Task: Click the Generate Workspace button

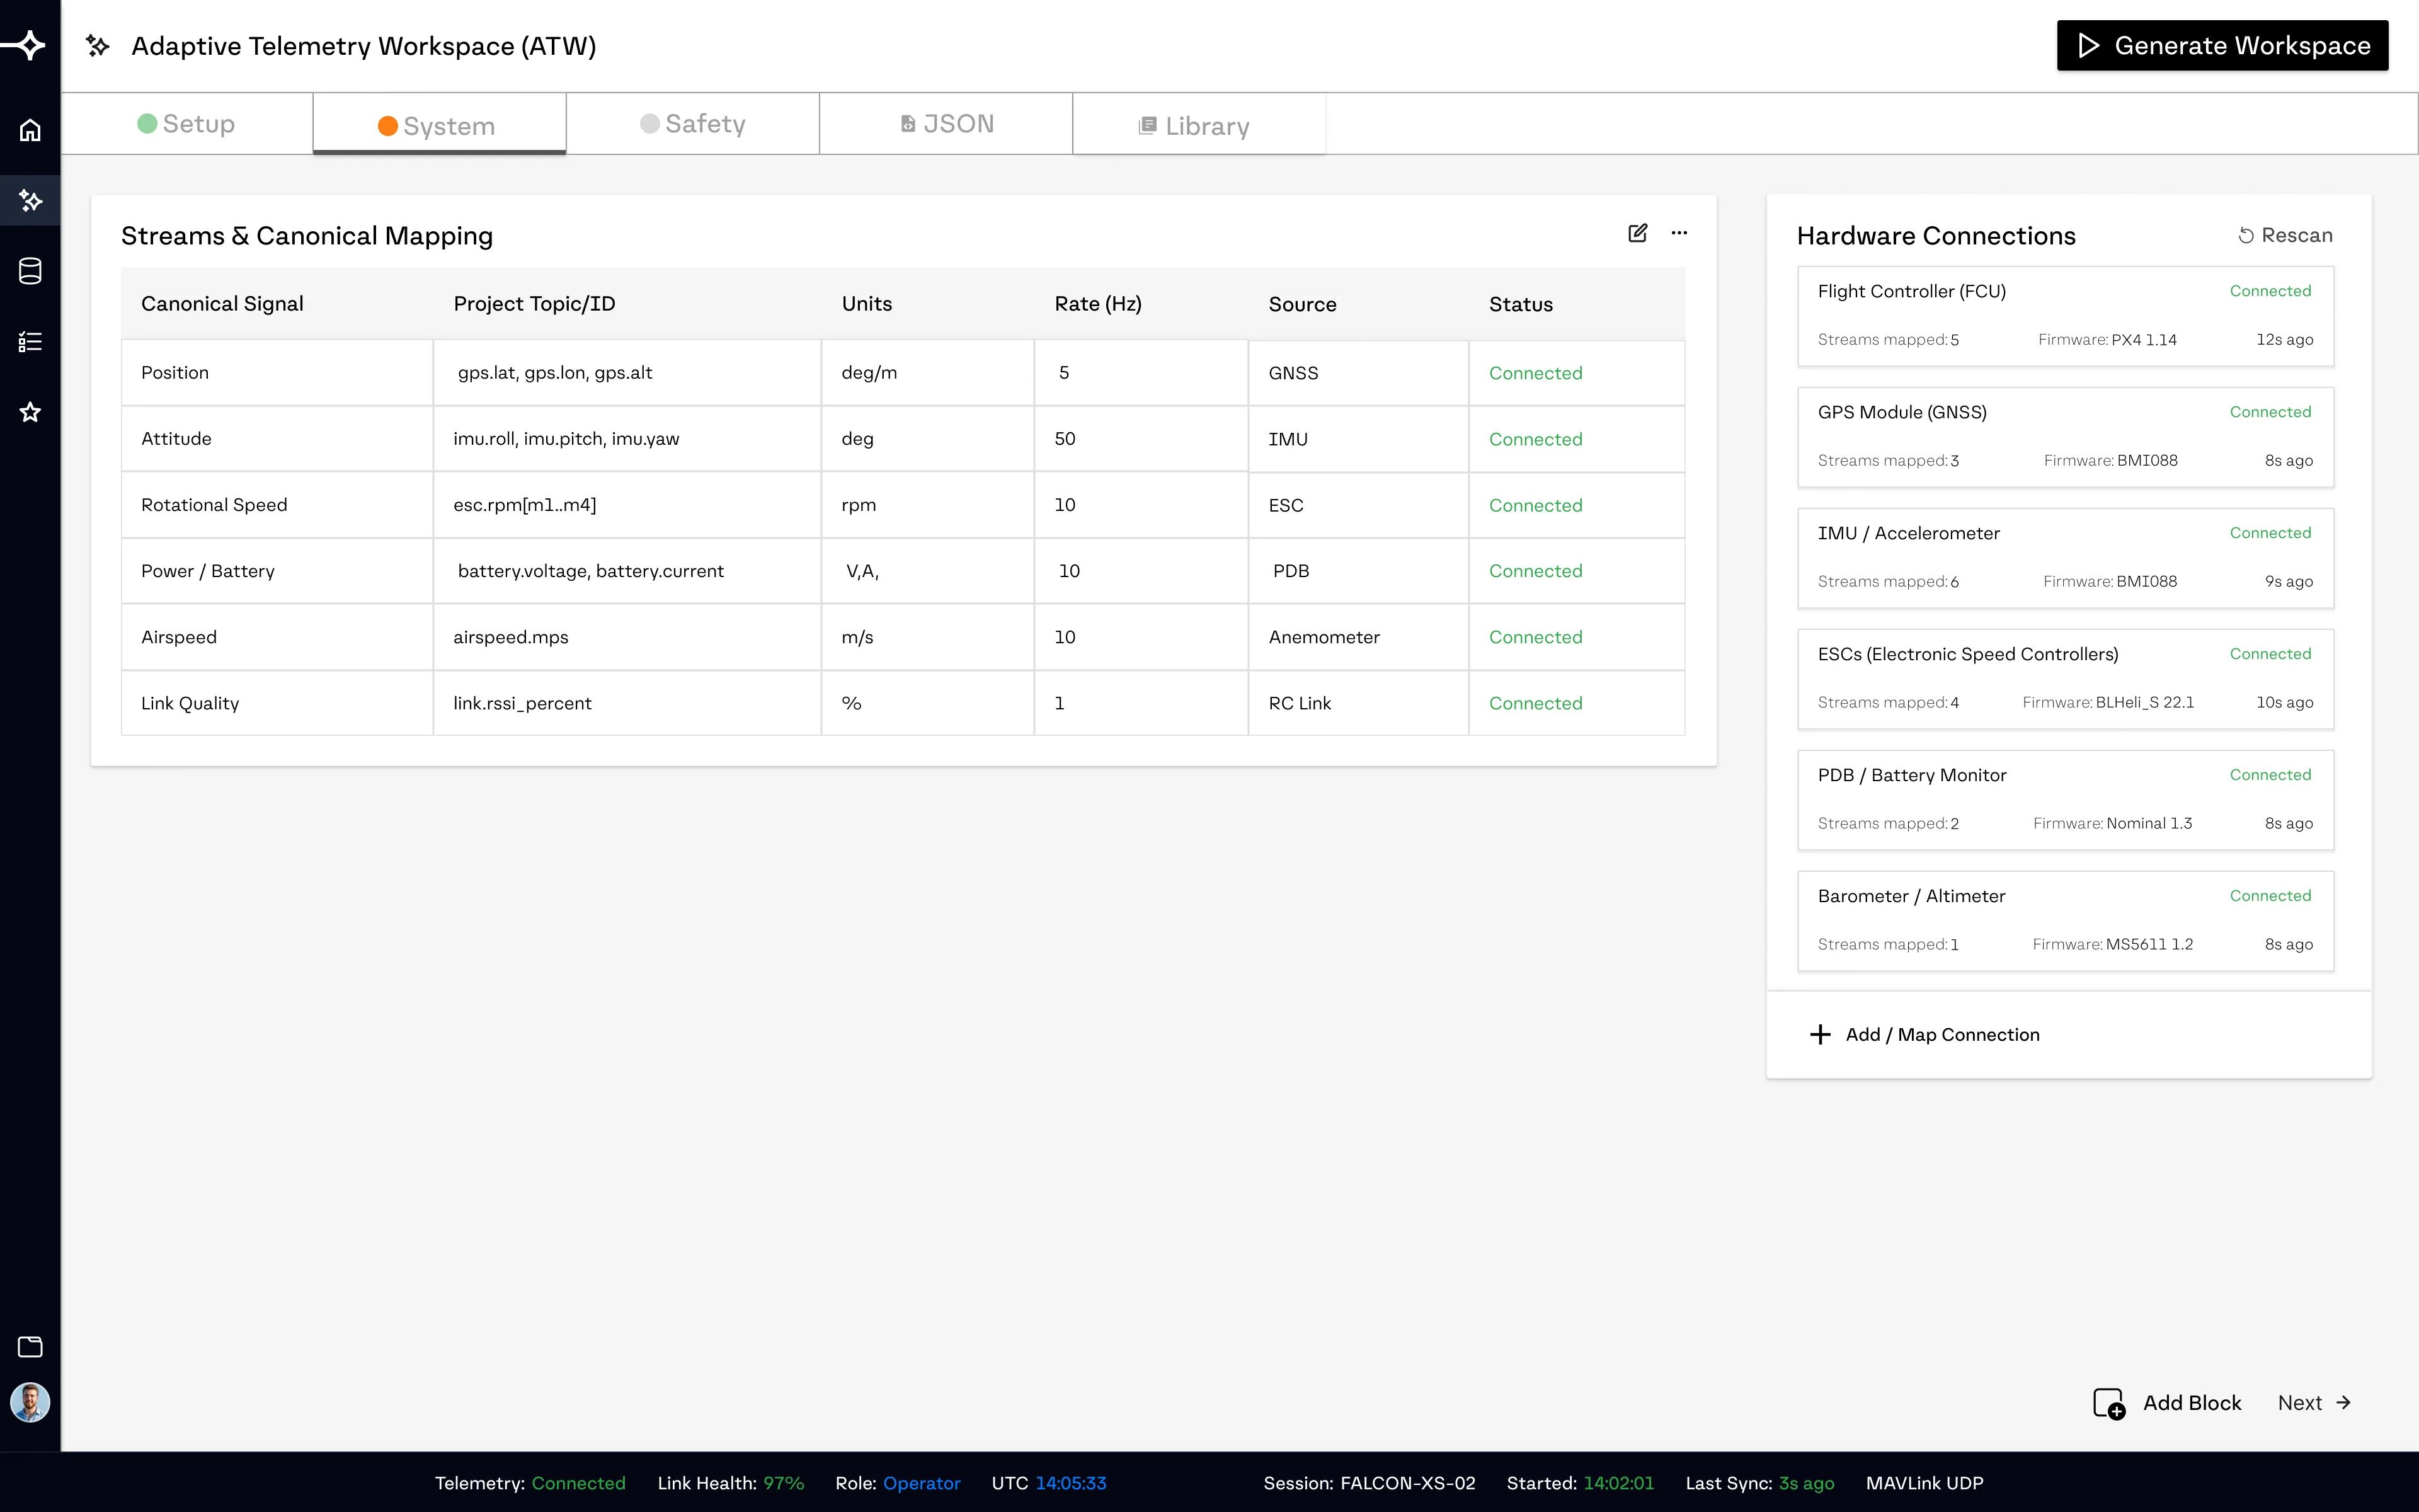Action: point(2222,46)
